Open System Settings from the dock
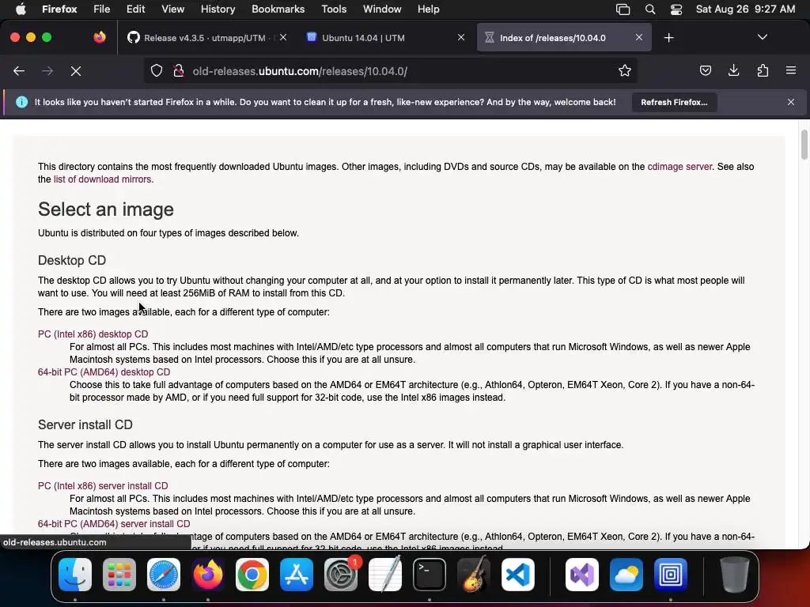 click(x=341, y=574)
